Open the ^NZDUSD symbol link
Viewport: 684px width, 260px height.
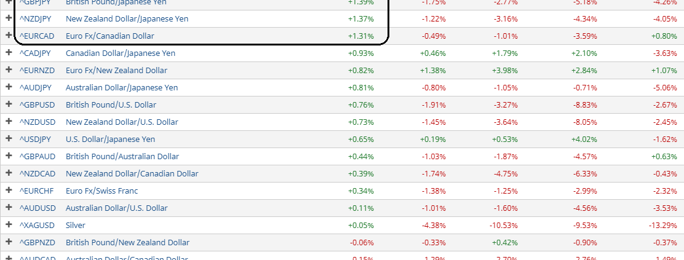point(37,122)
